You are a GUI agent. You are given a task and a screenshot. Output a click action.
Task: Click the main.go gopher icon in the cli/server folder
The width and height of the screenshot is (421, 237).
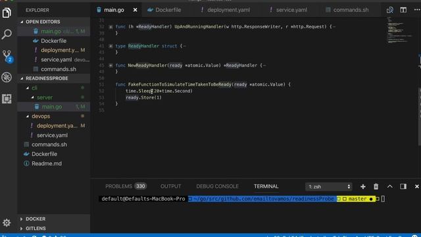tap(37, 107)
